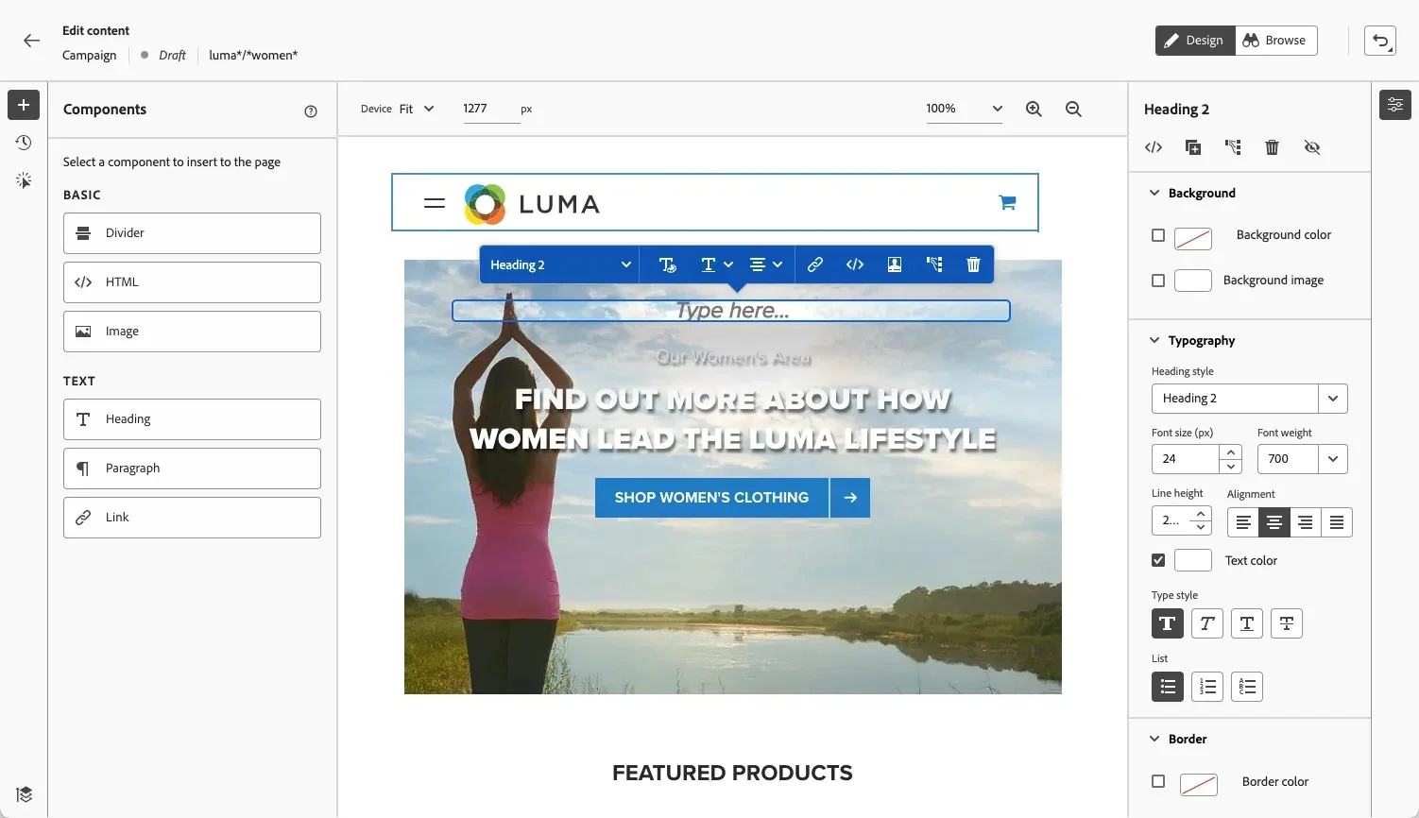Viewport: 1419px width, 818px height.
Task: Open the Heading style dropdown
Action: pos(1249,399)
